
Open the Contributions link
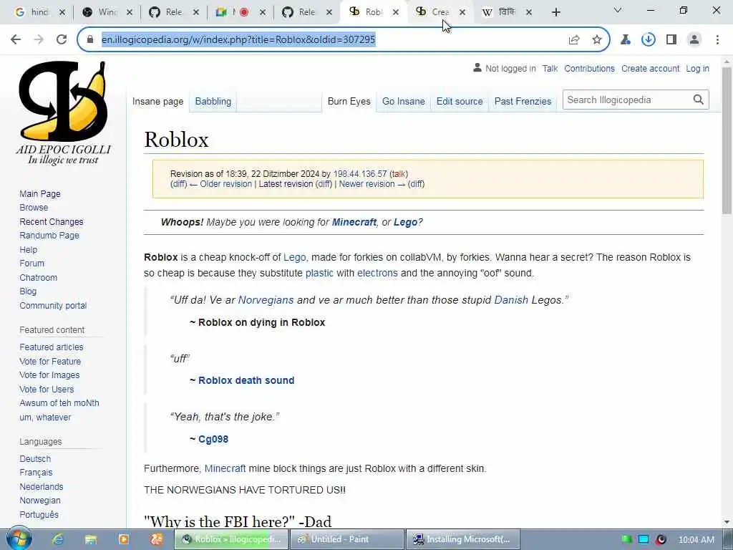point(590,69)
